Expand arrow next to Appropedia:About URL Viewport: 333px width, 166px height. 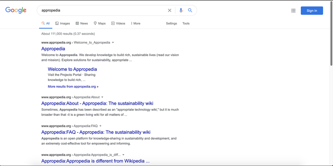point(102,97)
